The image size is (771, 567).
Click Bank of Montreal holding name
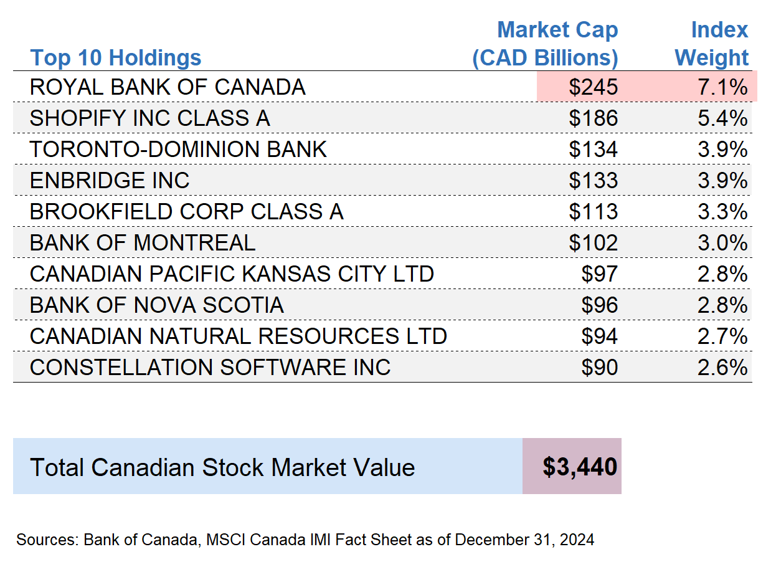pyautogui.click(x=143, y=242)
